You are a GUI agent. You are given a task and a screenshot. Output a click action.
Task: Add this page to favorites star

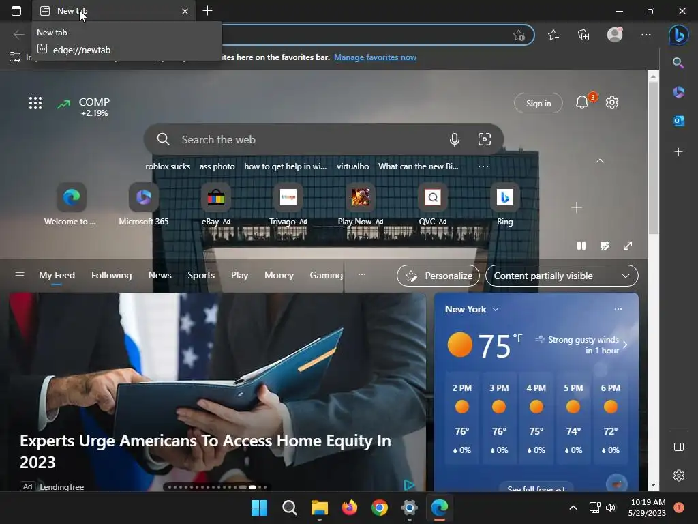click(x=519, y=35)
